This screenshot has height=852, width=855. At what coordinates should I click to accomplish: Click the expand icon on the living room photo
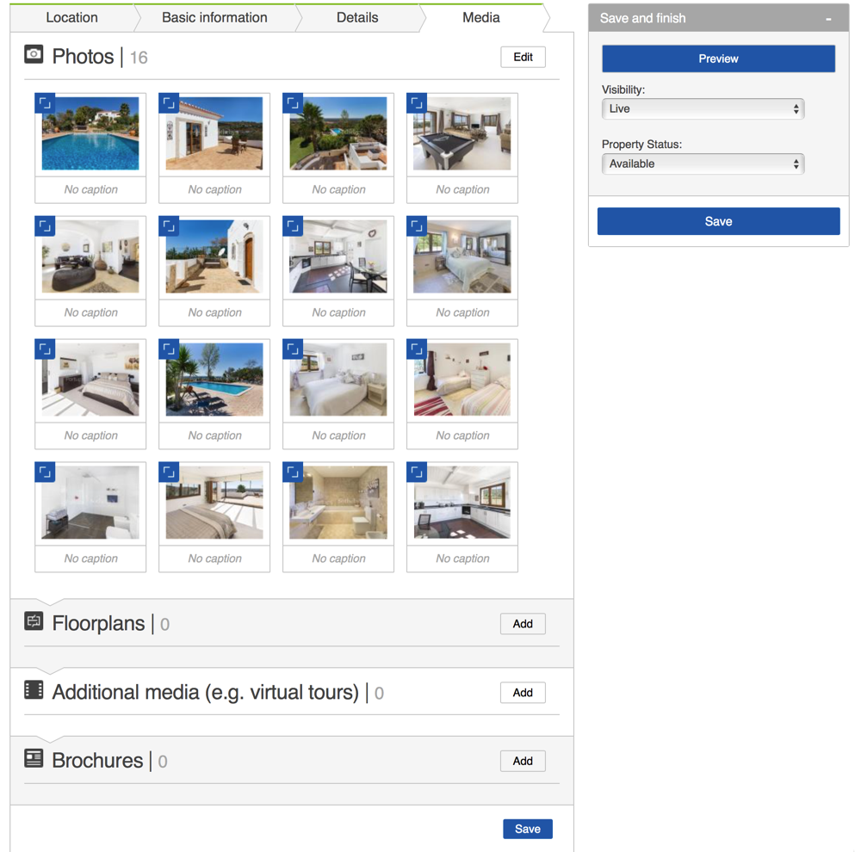[x=45, y=225]
